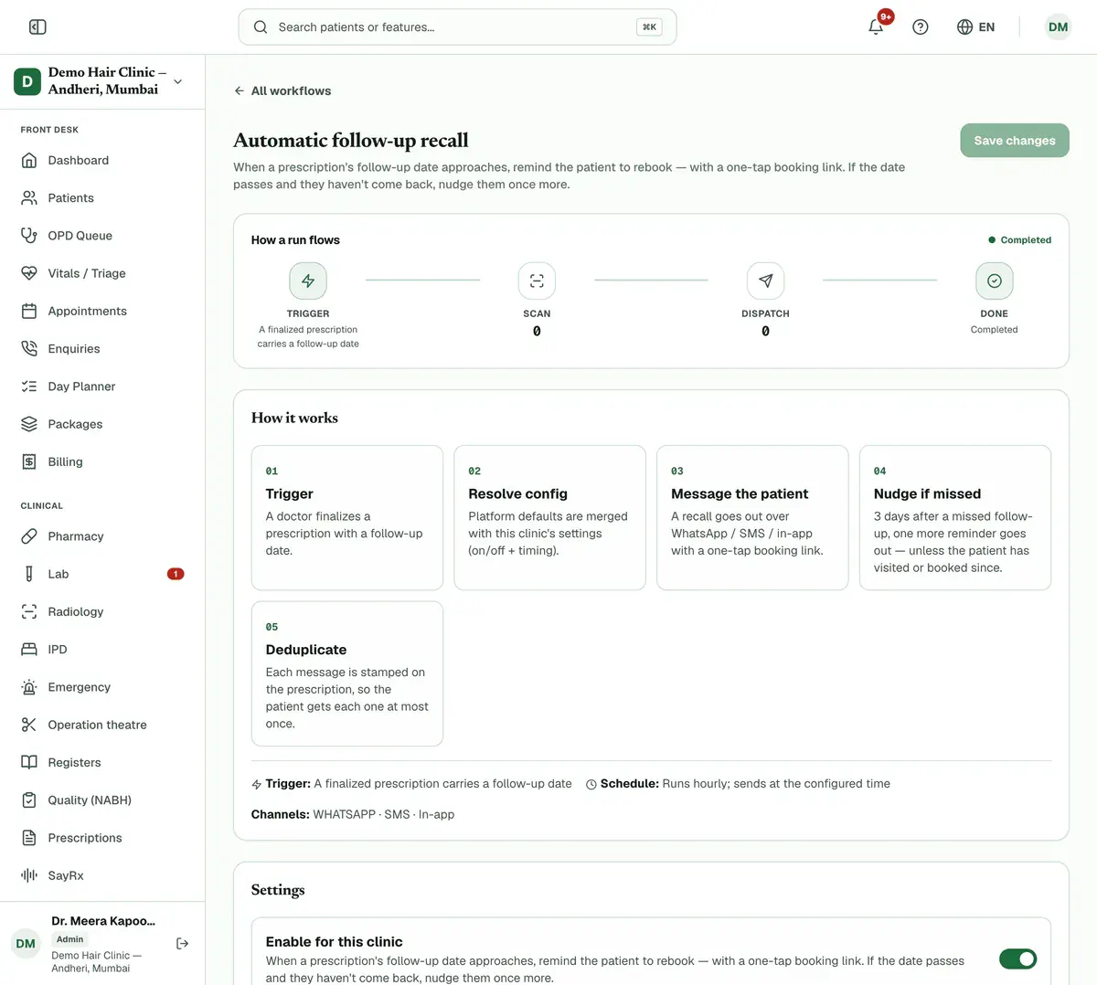The height and width of the screenshot is (985, 1097).
Task: Click the Admin role badge
Action: pos(69,939)
